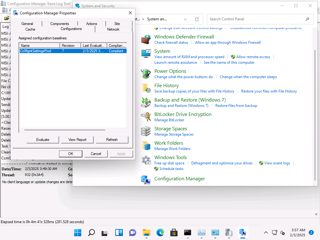This screenshot has width=320, height=240.
Task: Expand the Control Panel address history dropdown
Action: point(185,19)
